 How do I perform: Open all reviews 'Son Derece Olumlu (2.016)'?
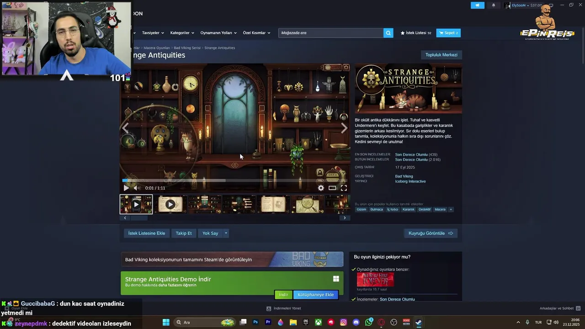pos(418,159)
